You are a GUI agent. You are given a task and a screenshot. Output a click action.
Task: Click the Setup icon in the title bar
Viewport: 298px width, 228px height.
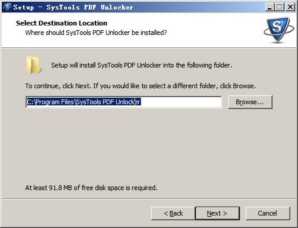click(x=7, y=7)
